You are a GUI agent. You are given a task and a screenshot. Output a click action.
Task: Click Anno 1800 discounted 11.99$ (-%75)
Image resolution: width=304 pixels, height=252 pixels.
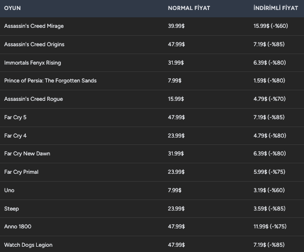(x=270, y=227)
